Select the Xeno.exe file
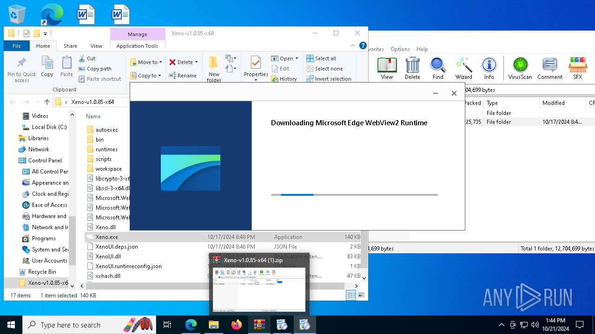Image resolution: width=595 pixels, height=334 pixels. coord(224,237)
